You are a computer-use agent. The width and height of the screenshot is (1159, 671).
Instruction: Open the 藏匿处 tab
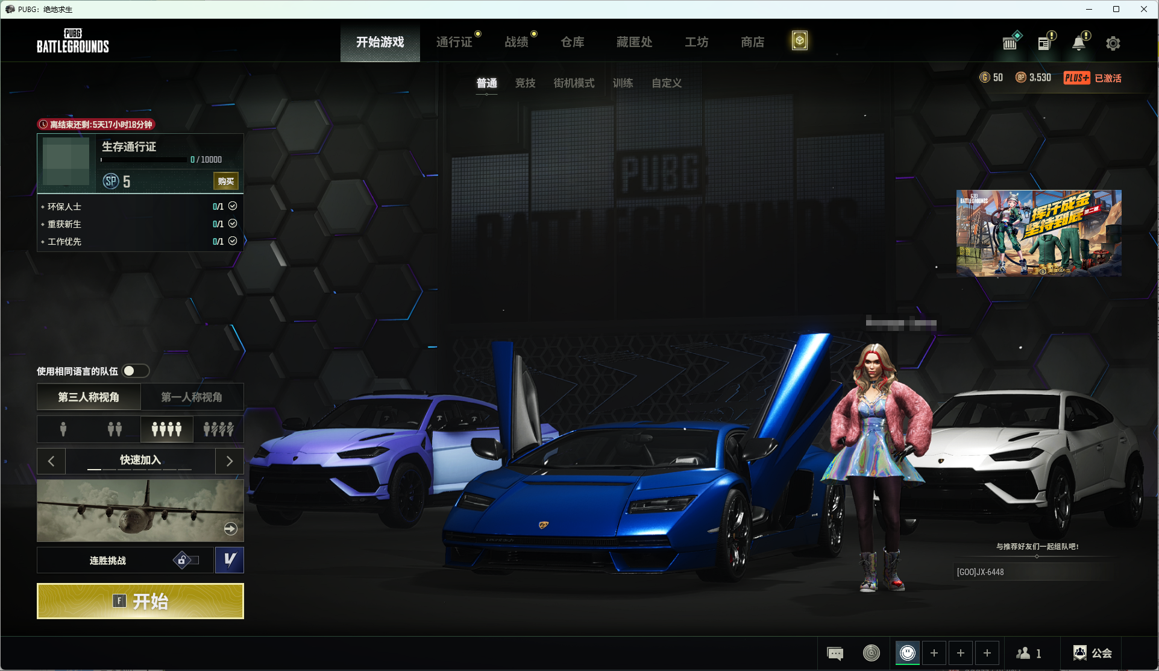tap(635, 42)
